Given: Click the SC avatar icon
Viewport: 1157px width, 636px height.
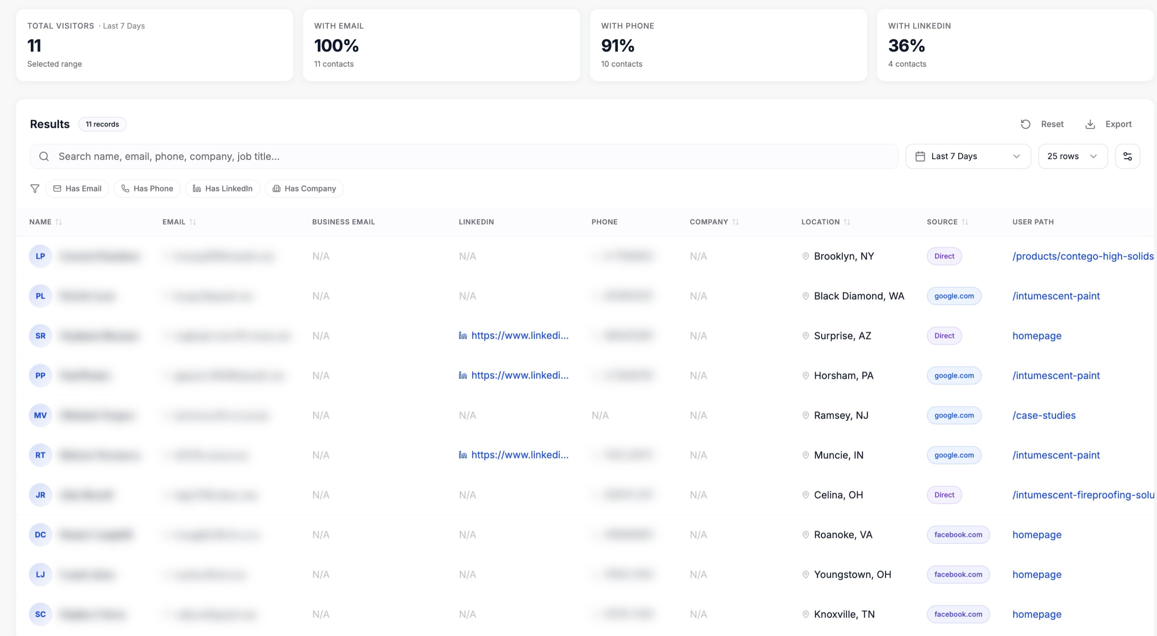Looking at the screenshot, I should [41, 614].
